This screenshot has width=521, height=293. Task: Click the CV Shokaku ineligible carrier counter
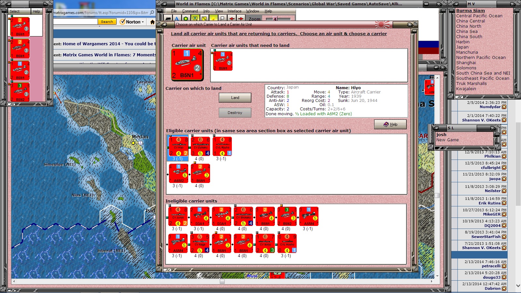[244, 216]
